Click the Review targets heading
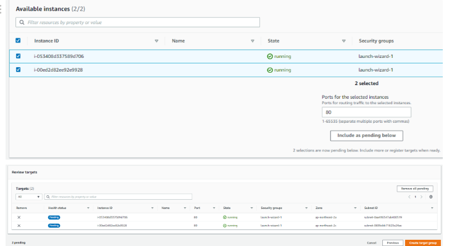 tap(25, 173)
